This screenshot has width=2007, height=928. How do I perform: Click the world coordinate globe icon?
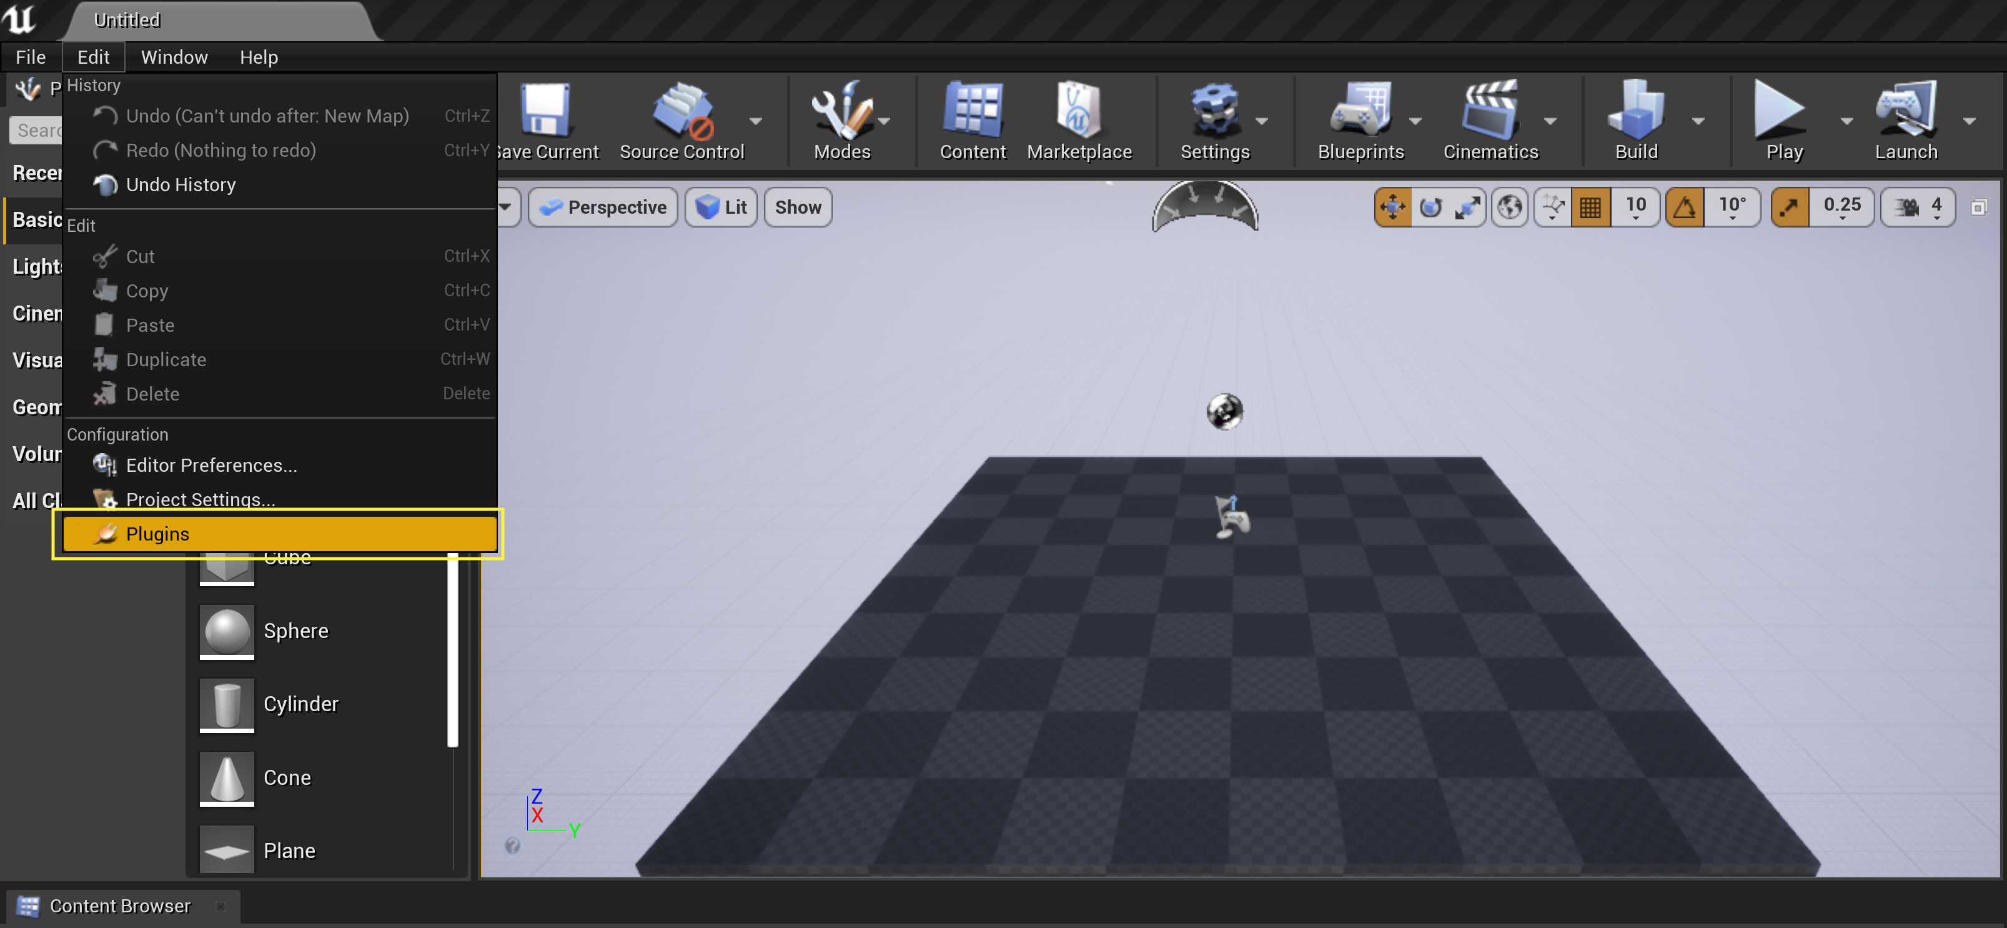(1510, 207)
